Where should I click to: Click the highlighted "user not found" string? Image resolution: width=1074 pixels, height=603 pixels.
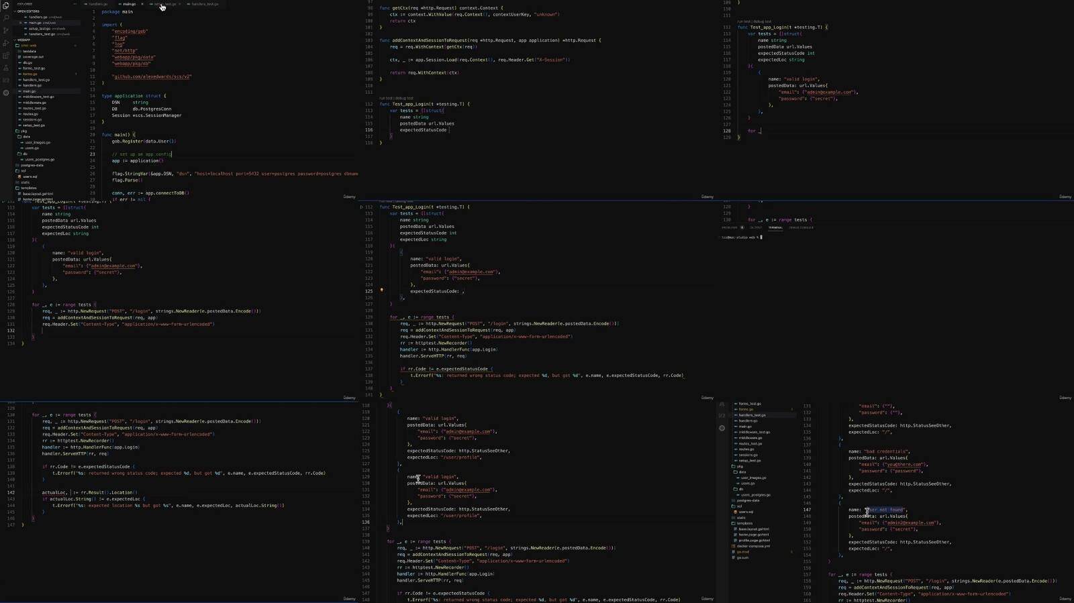click(x=885, y=510)
